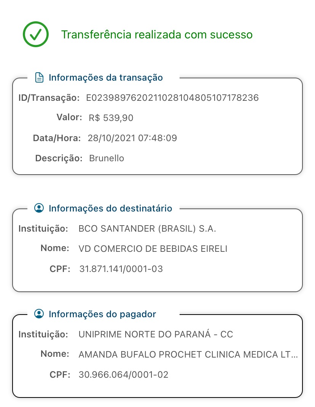
Task: Click the UNIPRIME NORTE DO PARANÁ - CC institution
Action: click(x=156, y=334)
